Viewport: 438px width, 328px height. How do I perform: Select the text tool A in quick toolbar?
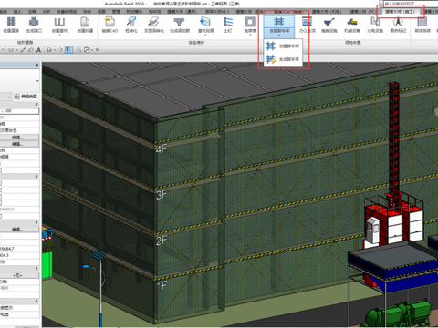coord(39,50)
